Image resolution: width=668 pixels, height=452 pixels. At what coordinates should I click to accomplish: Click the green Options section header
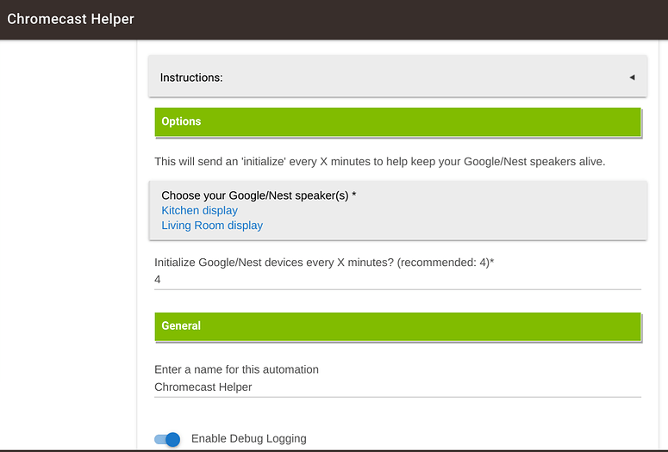(398, 122)
